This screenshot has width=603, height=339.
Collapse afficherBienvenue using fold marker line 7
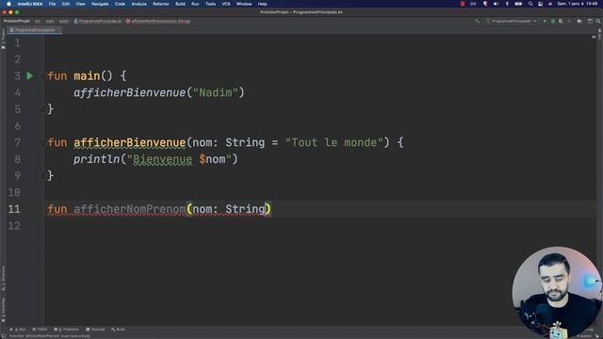coord(42,142)
